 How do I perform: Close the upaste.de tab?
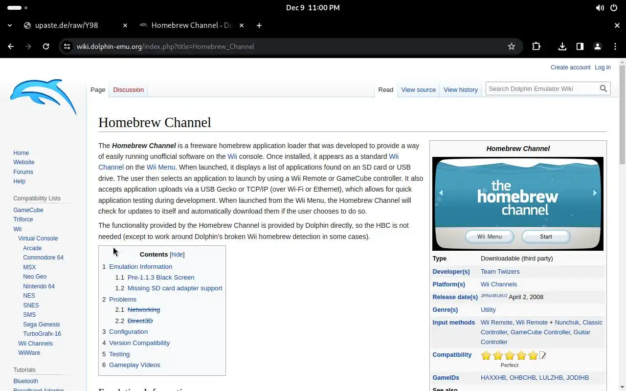[125, 25]
